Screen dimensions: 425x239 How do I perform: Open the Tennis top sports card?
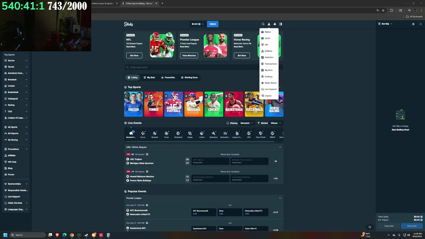pyautogui.click(x=153, y=104)
